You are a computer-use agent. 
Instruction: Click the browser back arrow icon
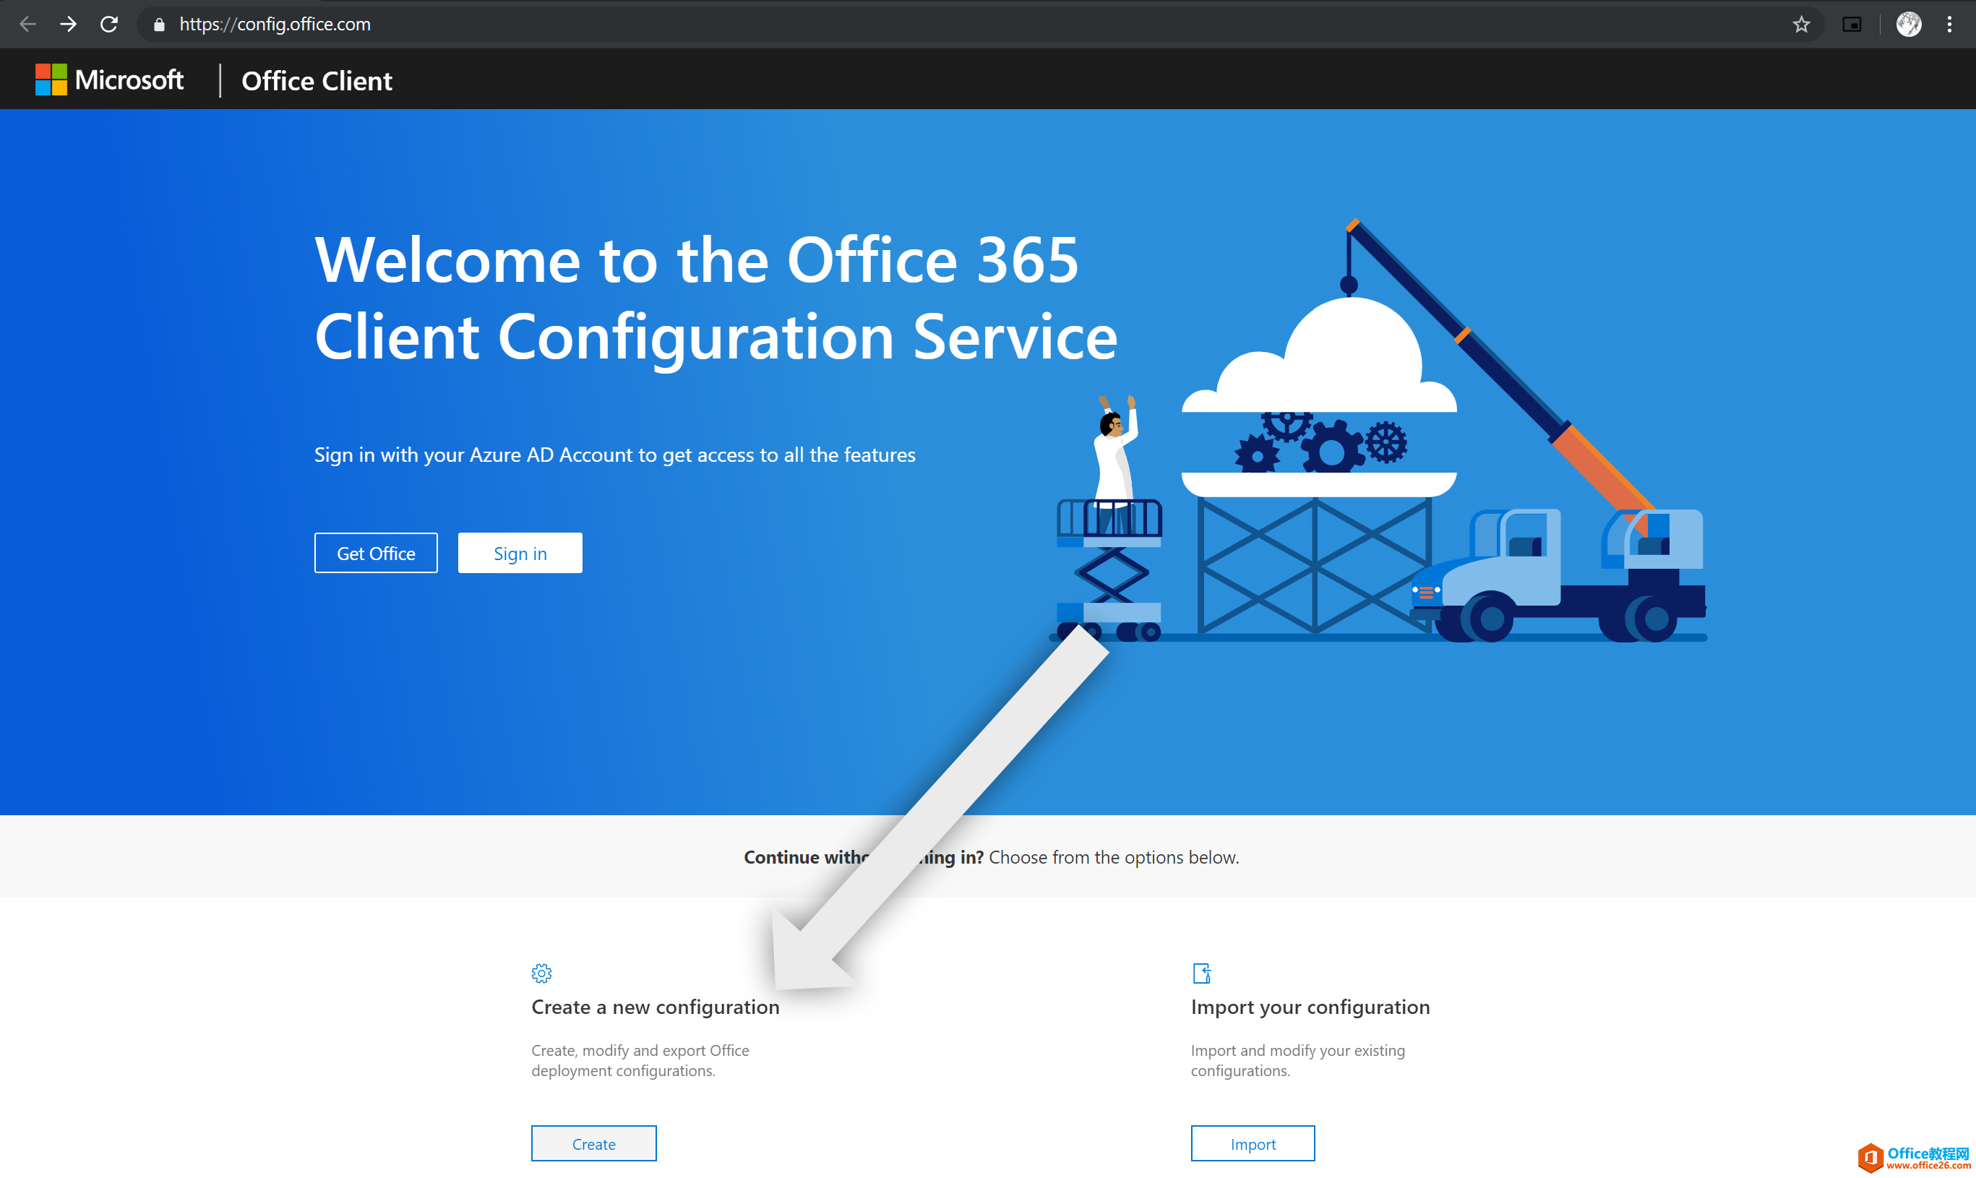point(27,24)
